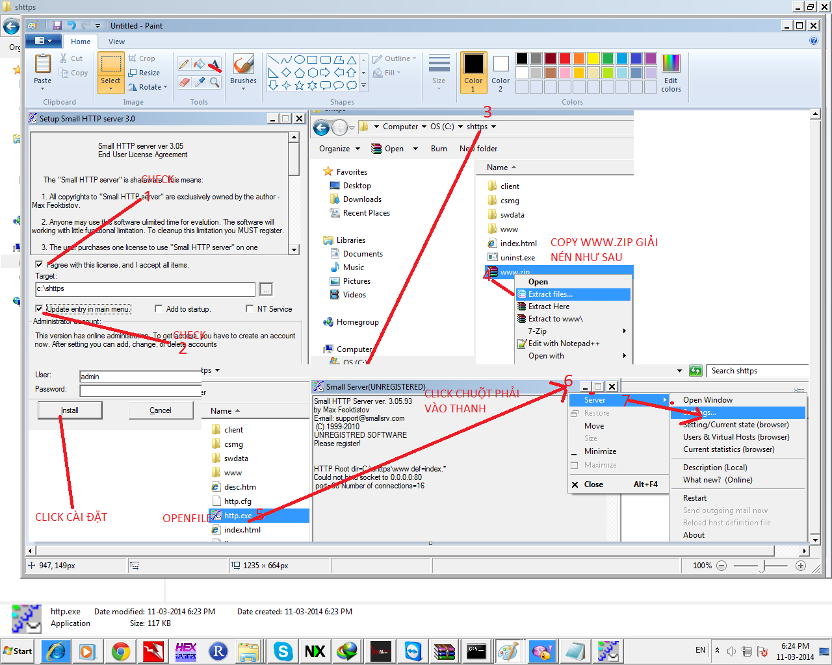Open the Select options dropdown arrow
The width and height of the screenshot is (832, 665).
pos(110,89)
